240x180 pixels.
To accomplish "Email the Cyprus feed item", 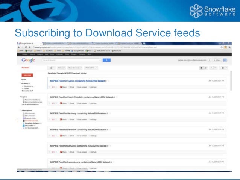I will (x=71, y=87).
